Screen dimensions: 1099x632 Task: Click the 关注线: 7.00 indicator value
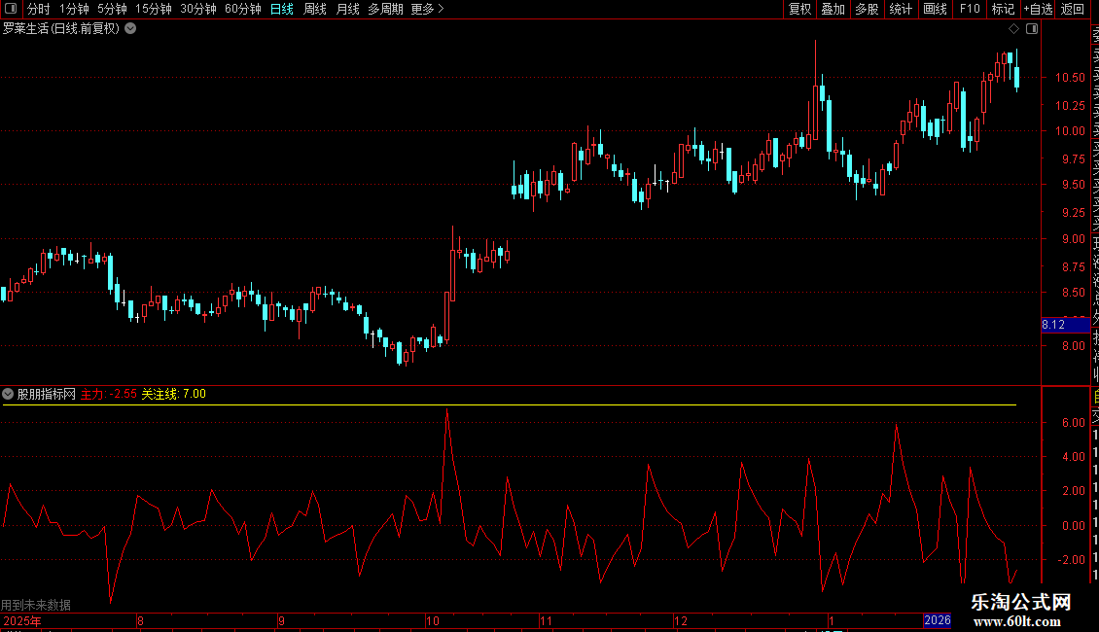[x=174, y=394]
